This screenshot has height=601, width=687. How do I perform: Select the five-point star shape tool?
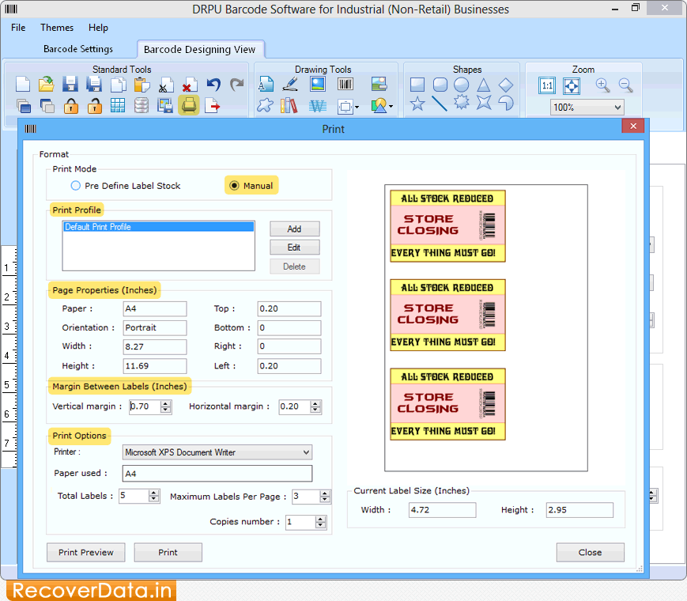(417, 104)
